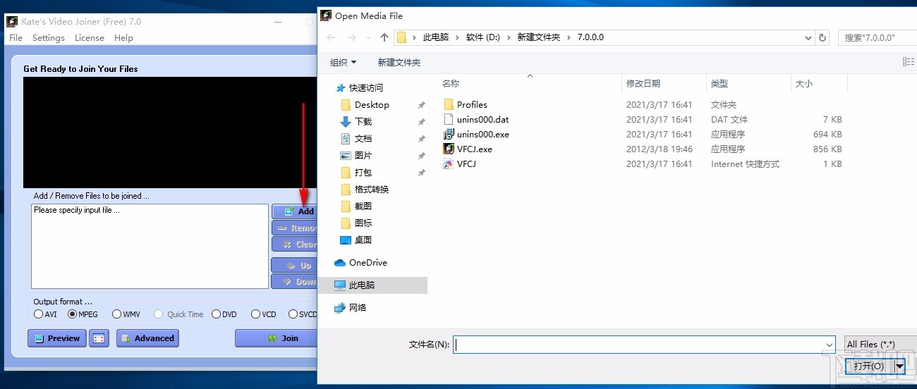Click the filmstrip icon button beside Preview
The width and height of the screenshot is (917, 389).
99,338
